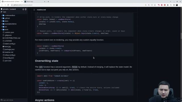This screenshot has height=102, width=182.
Task: Click the Async actions heading
Action: tap(45, 100)
